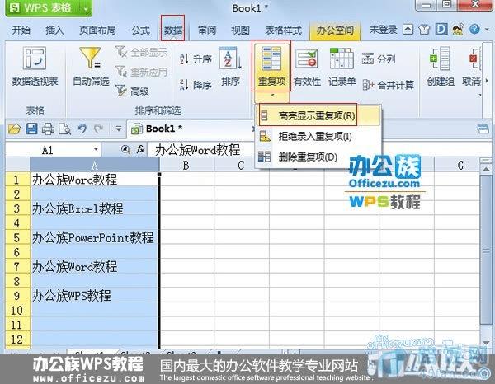Click the undo arrow icon
This screenshot has height=384, width=495.
(x=82, y=129)
